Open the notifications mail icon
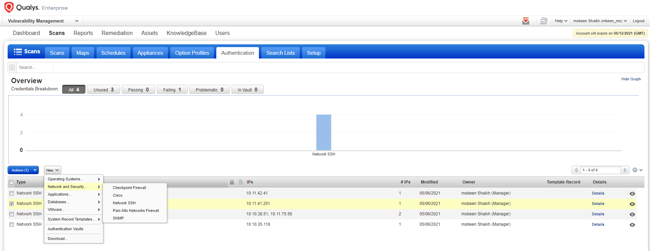The height and width of the screenshot is (251, 650). 525,21
